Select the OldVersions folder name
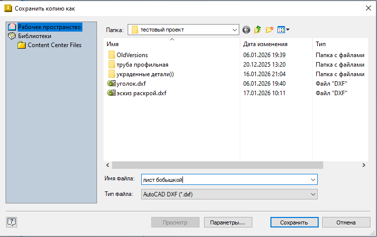377x237 pixels. (x=132, y=55)
